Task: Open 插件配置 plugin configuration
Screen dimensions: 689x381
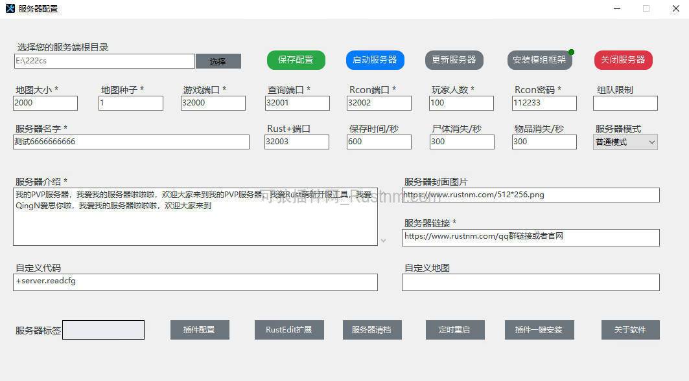Action: click(x=200, y=329)
